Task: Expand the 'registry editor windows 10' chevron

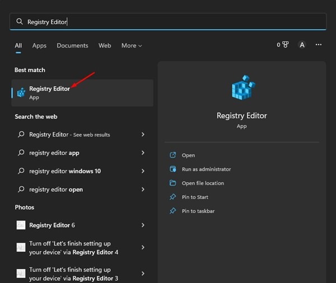Action: 143,171
